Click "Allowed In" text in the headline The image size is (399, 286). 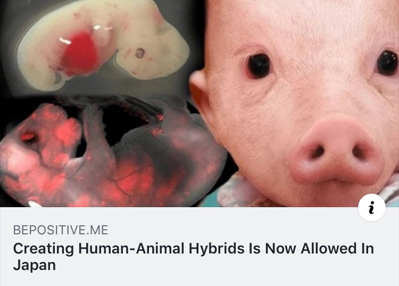tap(337, 248)
